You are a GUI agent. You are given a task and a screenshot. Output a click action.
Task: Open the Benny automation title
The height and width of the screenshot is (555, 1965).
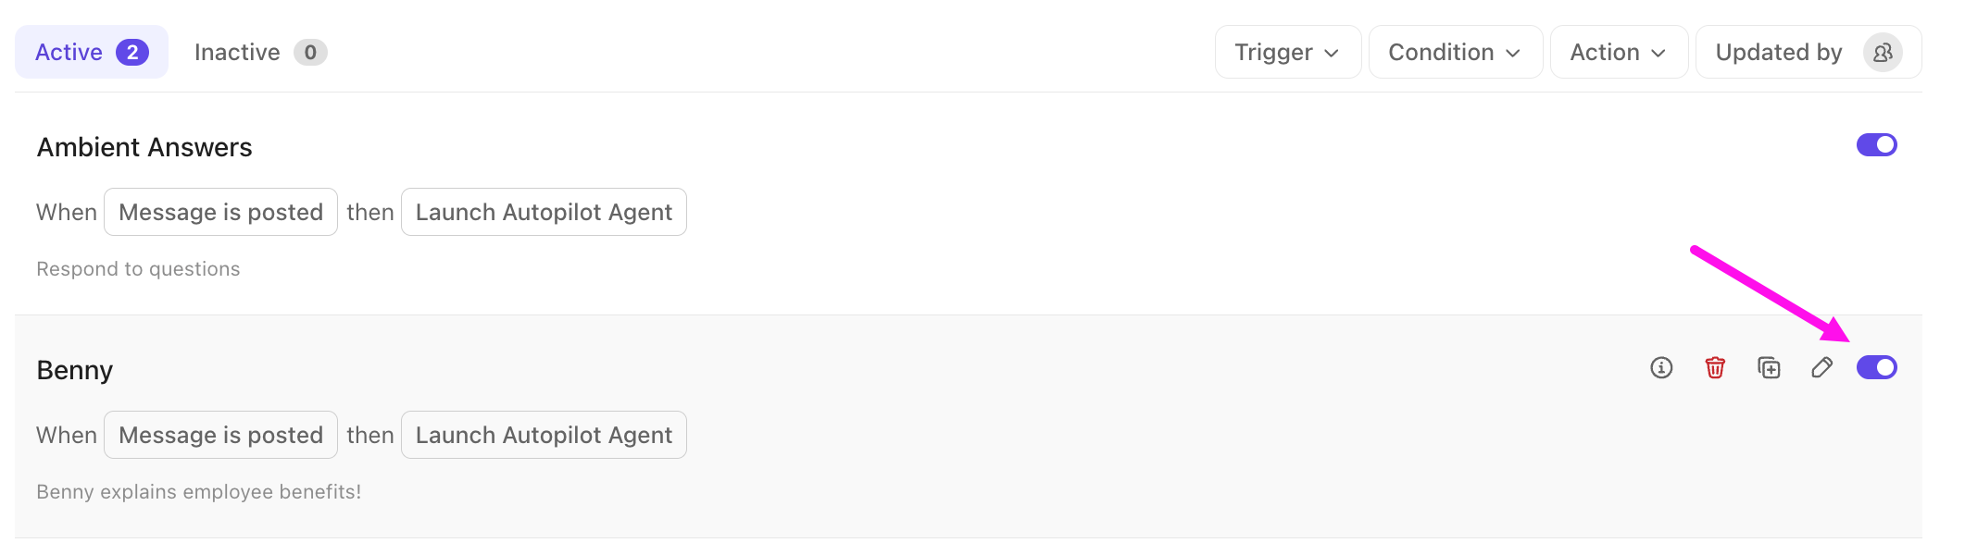75,370
